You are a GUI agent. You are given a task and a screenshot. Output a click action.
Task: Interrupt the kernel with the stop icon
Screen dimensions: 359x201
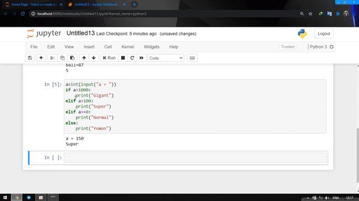[123, 58]
